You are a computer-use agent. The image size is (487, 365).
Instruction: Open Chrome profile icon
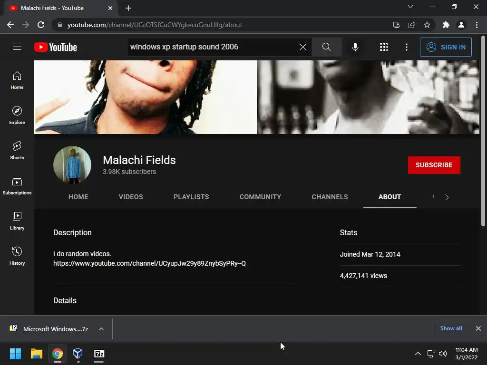tap(461, 25)
